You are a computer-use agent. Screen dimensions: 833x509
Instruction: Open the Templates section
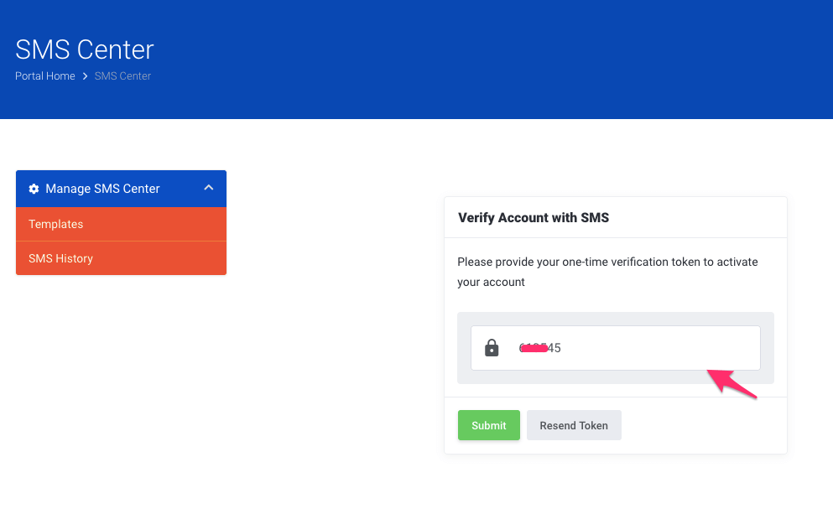pyautogui.click(x=55, y=224)
